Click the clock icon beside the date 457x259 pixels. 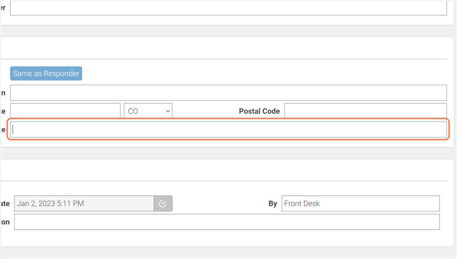163,204
